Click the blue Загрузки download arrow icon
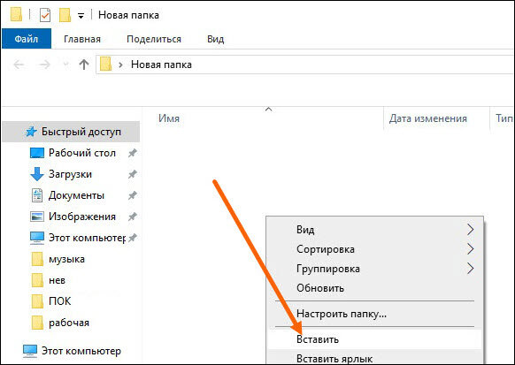The height and width of the screenshot is (365, 515). click(37, 174)
